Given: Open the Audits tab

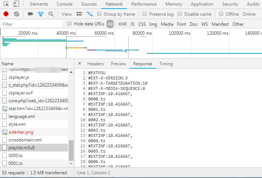Looking at the screenshot, I should pos(253,4).
